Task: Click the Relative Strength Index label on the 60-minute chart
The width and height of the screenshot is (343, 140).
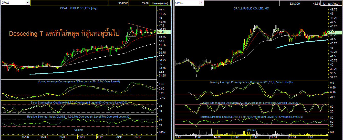Action: click(x=251, y=117)
